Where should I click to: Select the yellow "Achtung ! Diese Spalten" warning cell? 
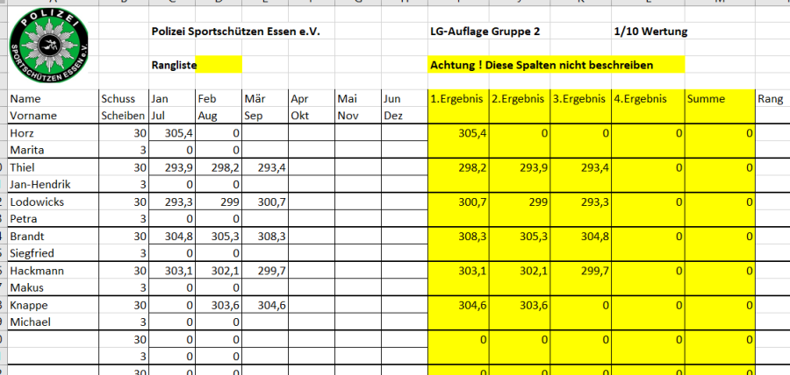point(555,65)
